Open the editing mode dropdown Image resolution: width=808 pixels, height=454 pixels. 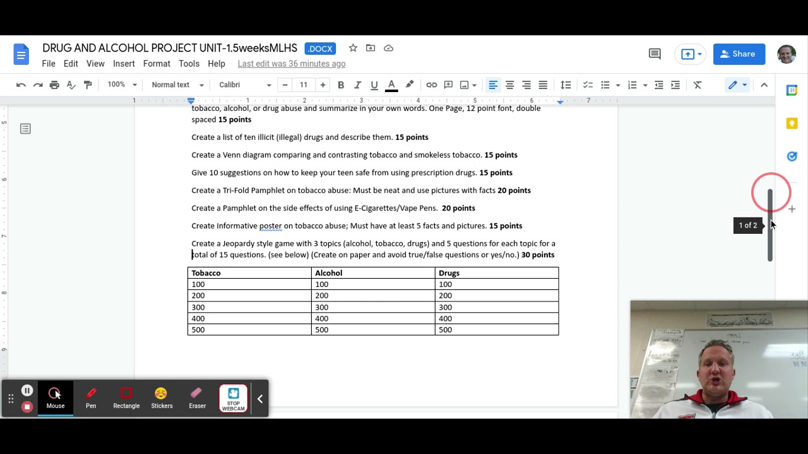click(x=737, y=85)
